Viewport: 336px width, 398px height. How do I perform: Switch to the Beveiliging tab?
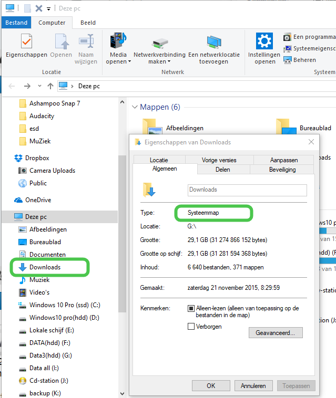pyautogui.click(x=282, y=170)
